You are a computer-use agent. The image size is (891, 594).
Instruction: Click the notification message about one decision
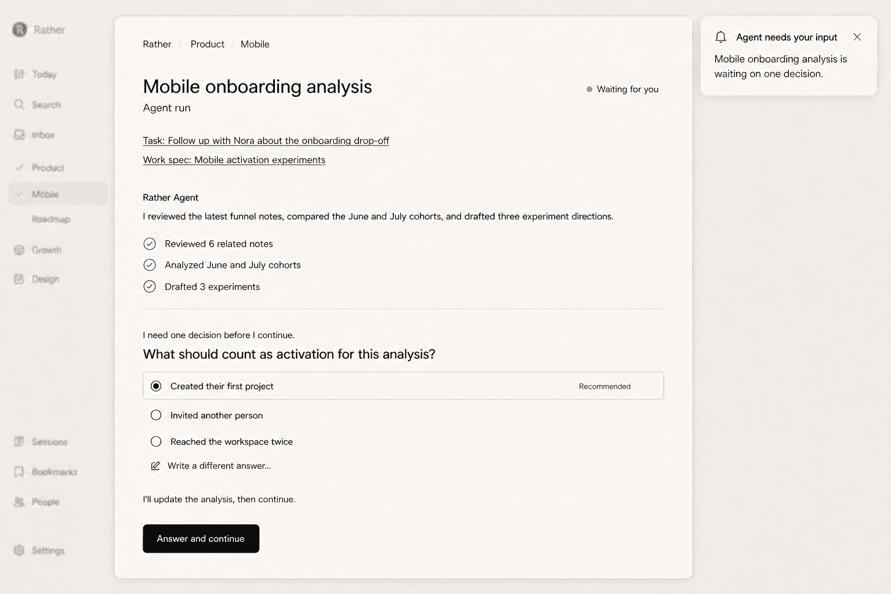coord(780,66)
